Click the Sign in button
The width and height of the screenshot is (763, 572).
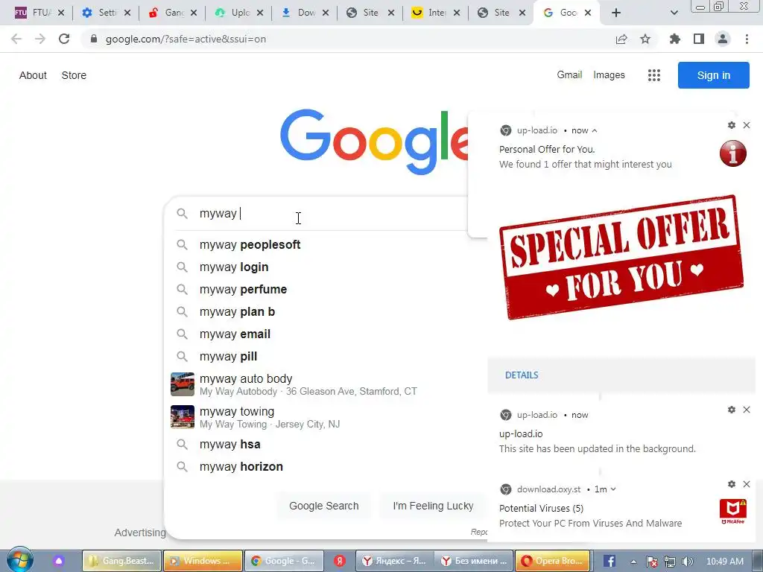pyautogui.click(x=713, y=75)
